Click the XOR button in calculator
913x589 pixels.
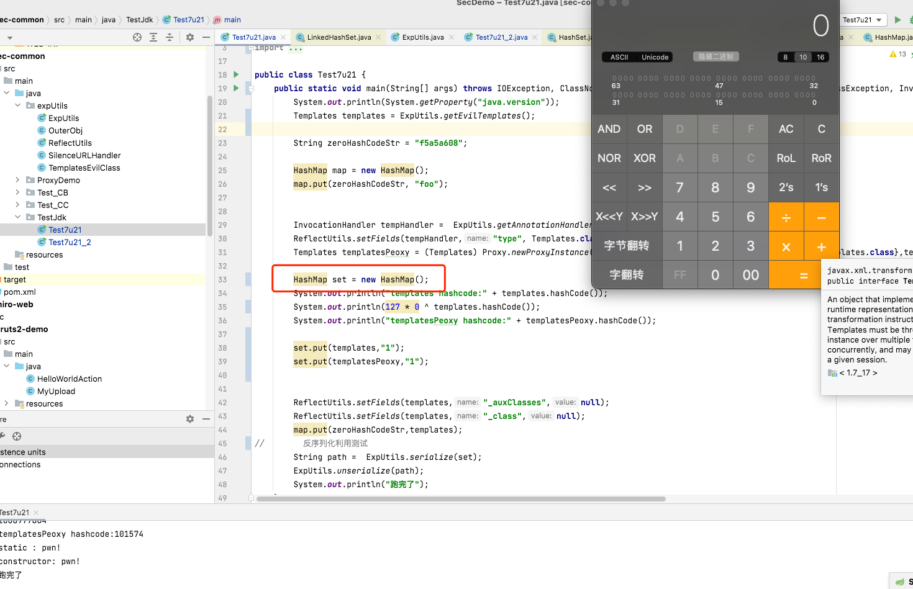(644, 158)
